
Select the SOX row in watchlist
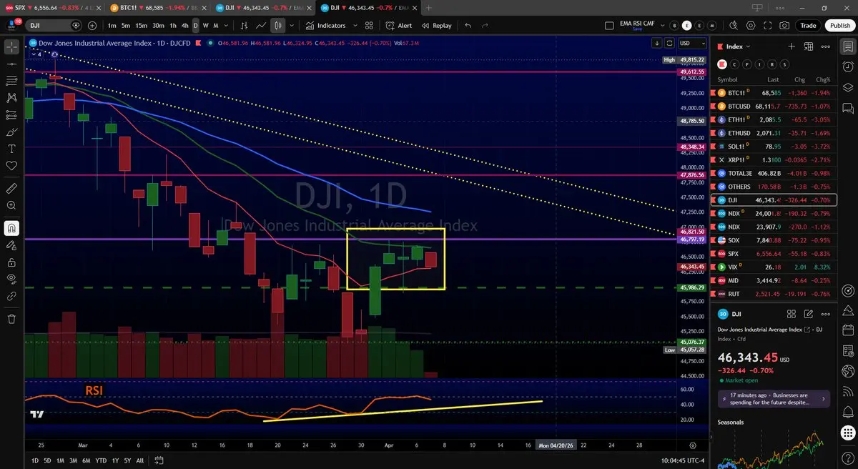point(775,240)
